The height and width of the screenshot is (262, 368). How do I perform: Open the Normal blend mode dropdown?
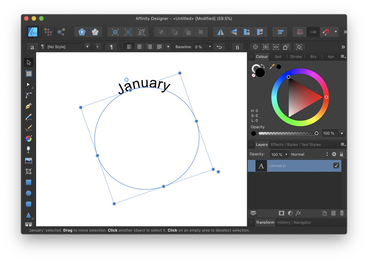click(x=309, y=154)
